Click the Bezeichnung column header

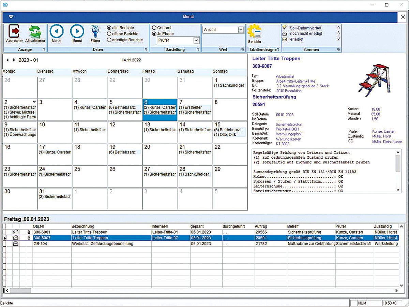[x=83, y=226]
